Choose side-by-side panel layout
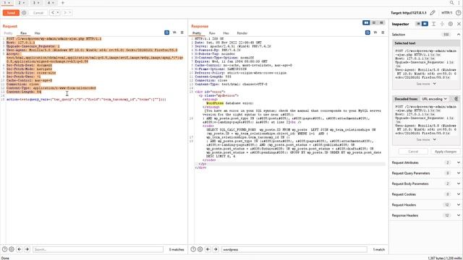 pyautogui.click(x=366, y=22)
